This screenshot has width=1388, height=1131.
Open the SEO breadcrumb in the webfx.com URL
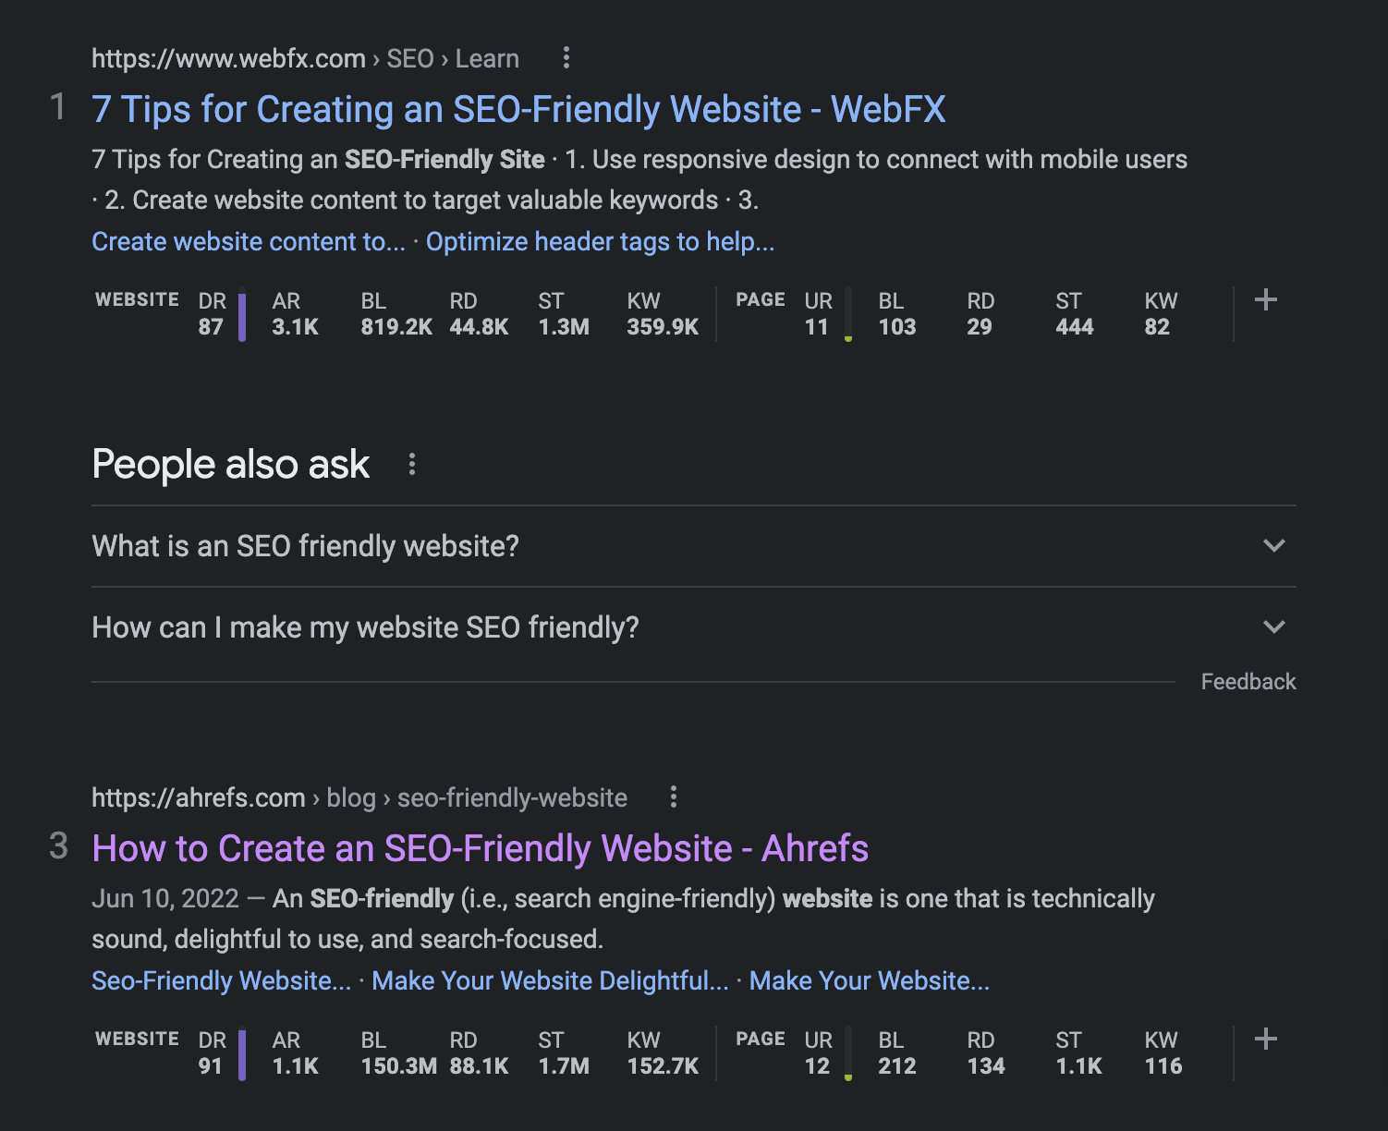410,57
